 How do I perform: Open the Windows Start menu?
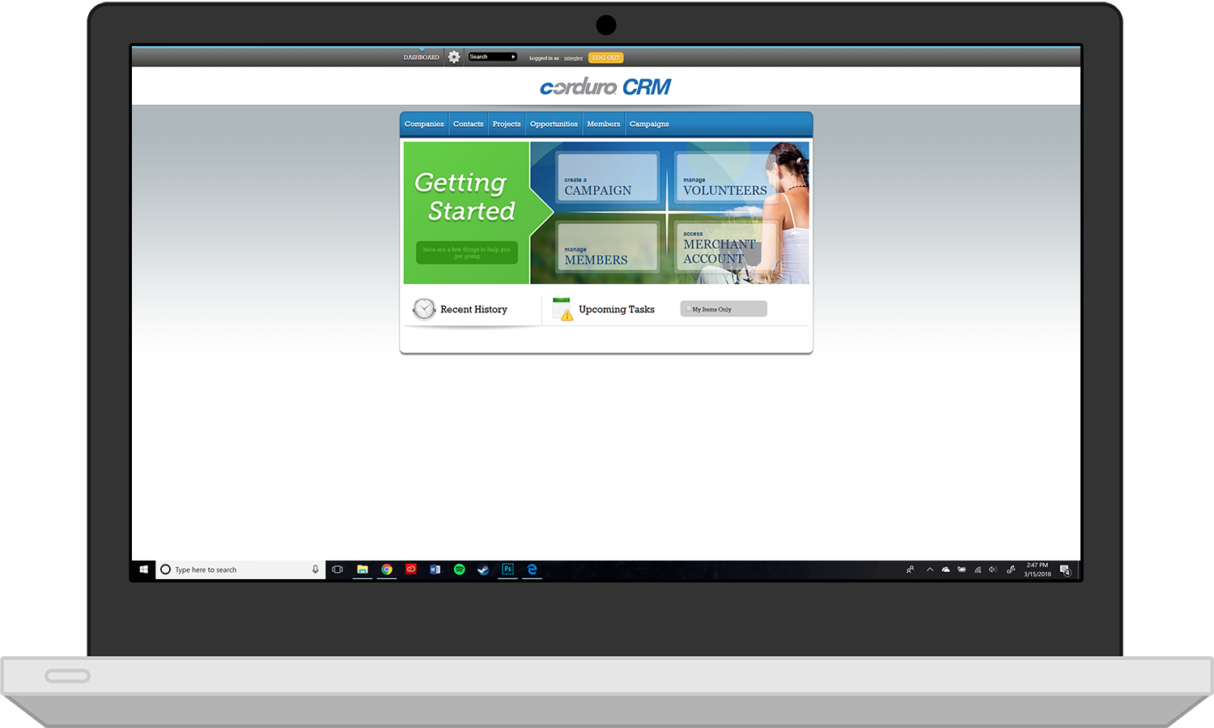[144, 569]
